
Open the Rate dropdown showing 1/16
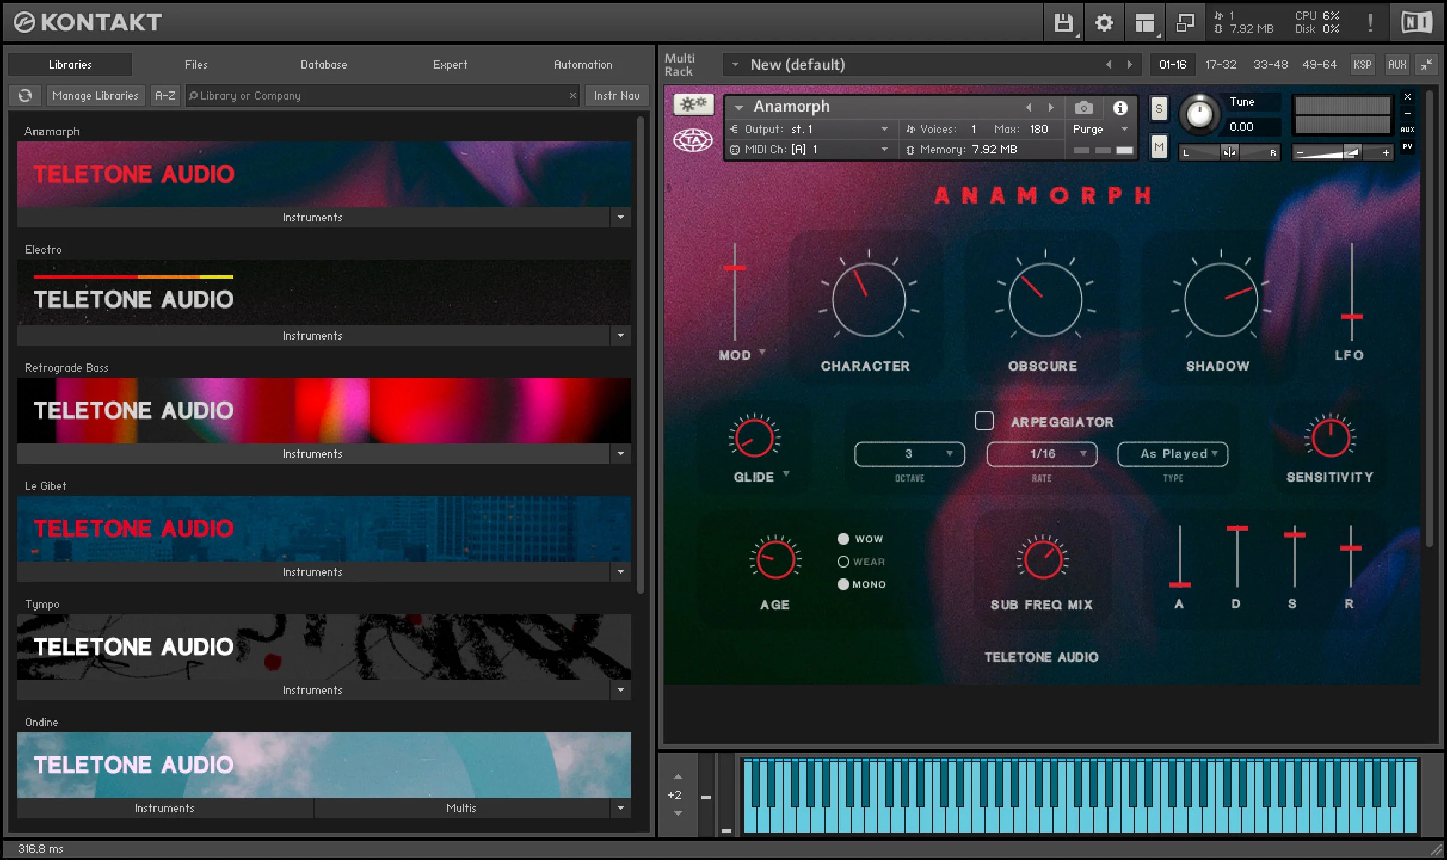[x=1042, y=454]
